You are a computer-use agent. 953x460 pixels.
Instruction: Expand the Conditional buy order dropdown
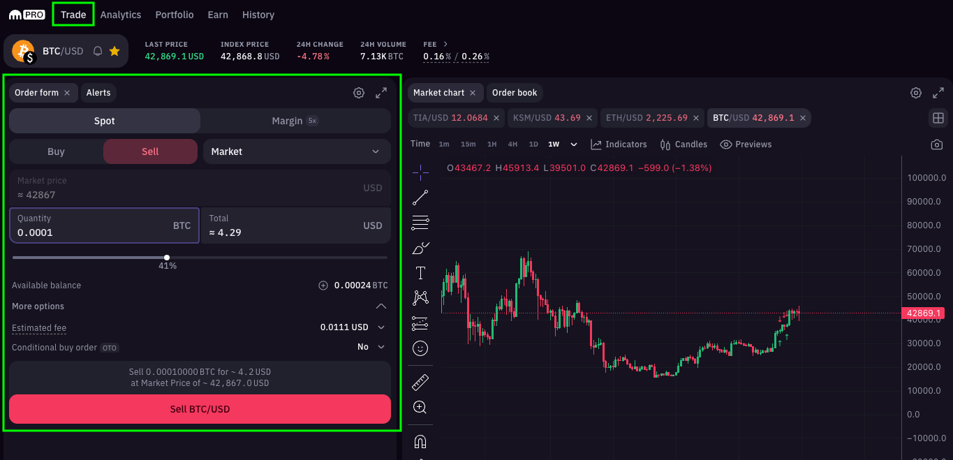371,346
